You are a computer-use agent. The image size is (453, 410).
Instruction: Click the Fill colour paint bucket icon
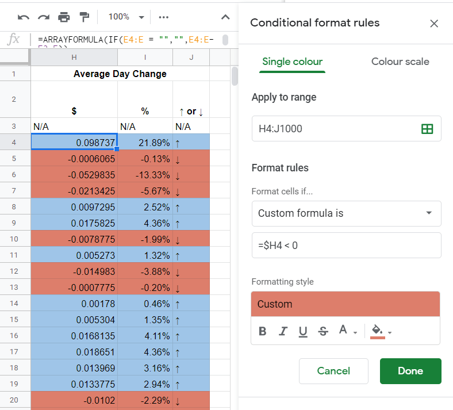[377, 331]
